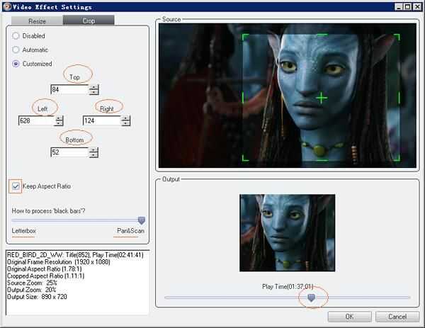Select the Disabled crop option
Viewport: 425px width, 328px height.
click(x=16, y=36)
